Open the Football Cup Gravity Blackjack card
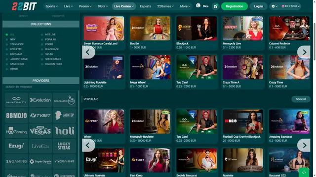This screenshot has height=177, width=316. 243,126
